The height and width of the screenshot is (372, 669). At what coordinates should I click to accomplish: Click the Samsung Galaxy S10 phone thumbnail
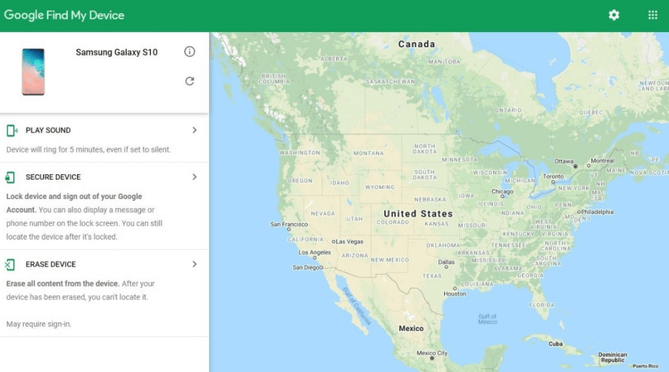click(x=33, y=72)
